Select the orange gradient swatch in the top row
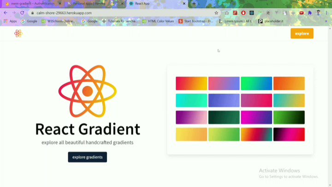This screenshot has height=187, width=332. click(289, 83)
